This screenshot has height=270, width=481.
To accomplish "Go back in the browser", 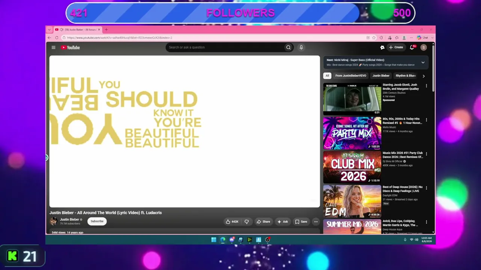I will tap(49, 37).
